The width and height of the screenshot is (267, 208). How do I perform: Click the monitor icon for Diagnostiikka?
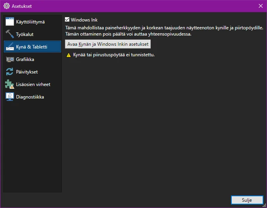pos(10,97)
